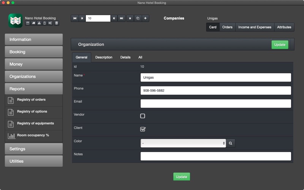This screenshot has width=304, height=190.
Task: Enable the Vendor checkbox
Action: 142,116
